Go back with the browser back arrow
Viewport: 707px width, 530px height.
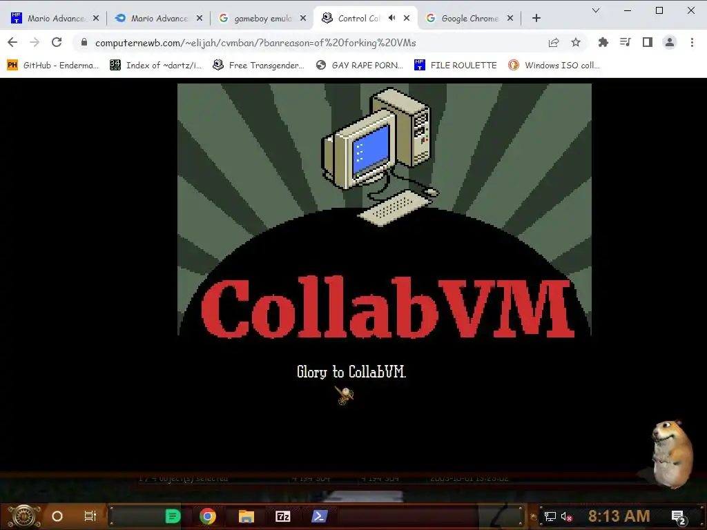(x=12, y=42)
